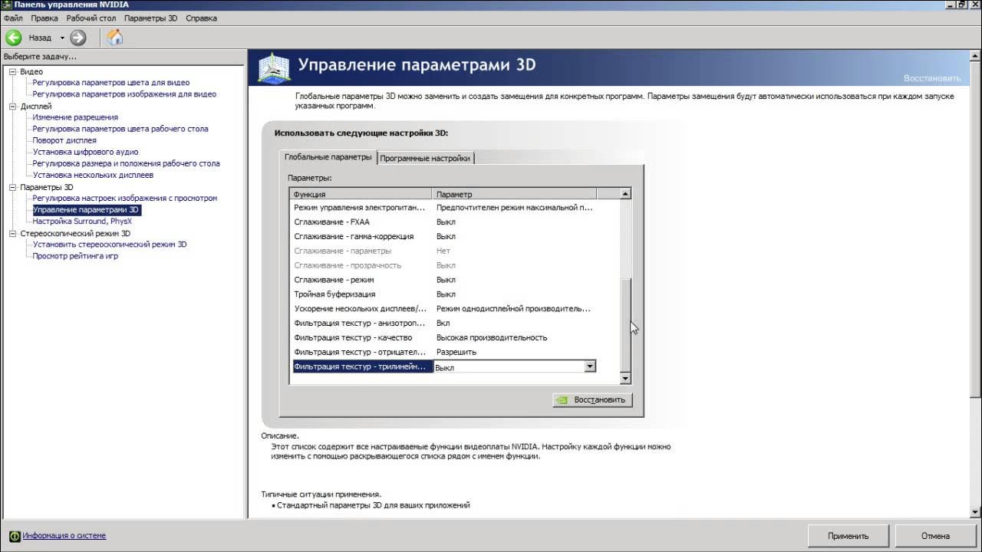The image size is (982, 552).
Task: Open Установка цифрового аудио task
Action: pyautogui.click(x=85, y=152)
